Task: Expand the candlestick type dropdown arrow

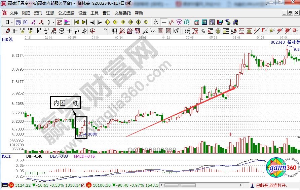Action: click(x=53, y=22)
